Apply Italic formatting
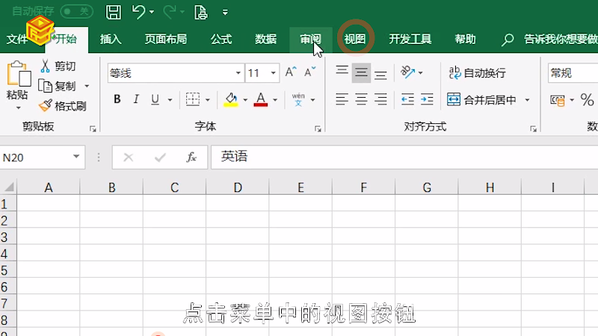598x336 pixels. point(136,99)
